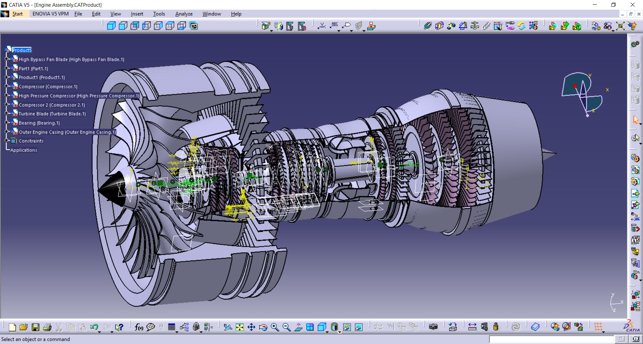Toggle the multi-view layout icon
Image resolution: width=643 pixels, height=344 pixels.
310,327
